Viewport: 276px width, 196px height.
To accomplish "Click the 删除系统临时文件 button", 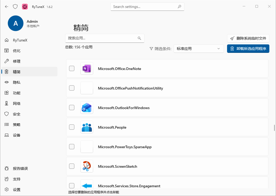I will point(248,38).
